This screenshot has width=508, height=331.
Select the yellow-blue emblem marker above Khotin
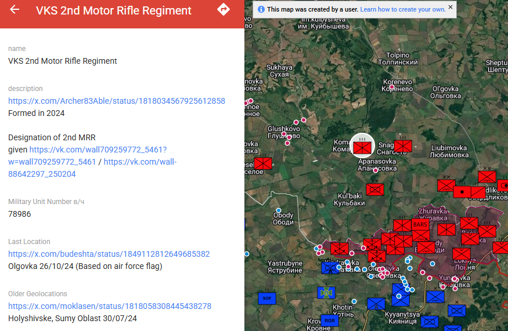point(326,293)
